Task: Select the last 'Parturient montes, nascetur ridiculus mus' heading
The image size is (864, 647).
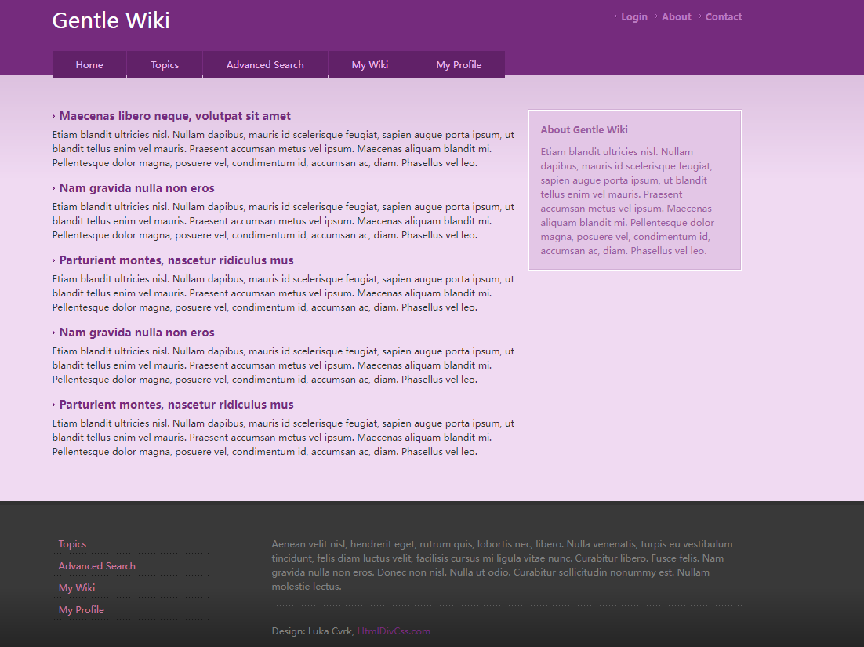Action: (x=176, y=405)
